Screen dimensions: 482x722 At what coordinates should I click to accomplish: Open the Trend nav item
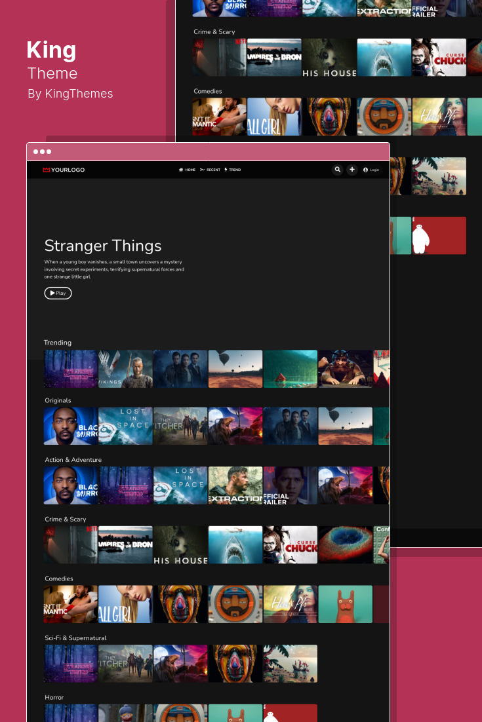click(233, 170)
